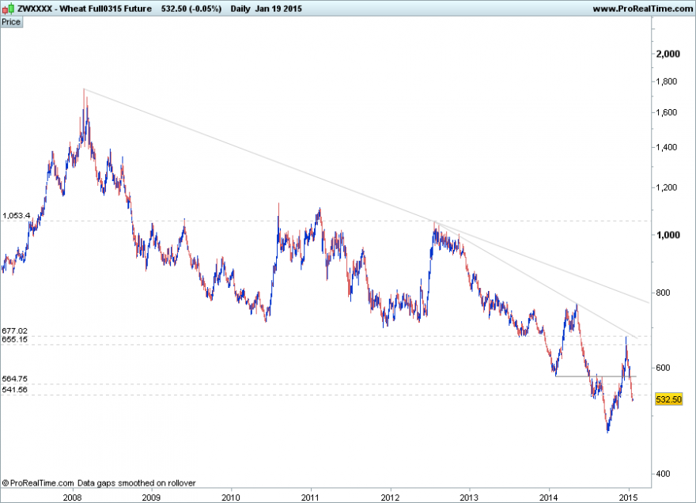
Task: Click the 2015 year marker on time axis
Action: click(x=628, y=497)
